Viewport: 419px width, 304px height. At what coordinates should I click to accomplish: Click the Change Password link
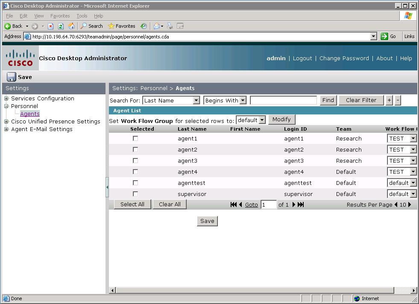344,58
